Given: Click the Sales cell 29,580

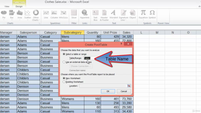Looking at the screenshot, I should point(127,107).
